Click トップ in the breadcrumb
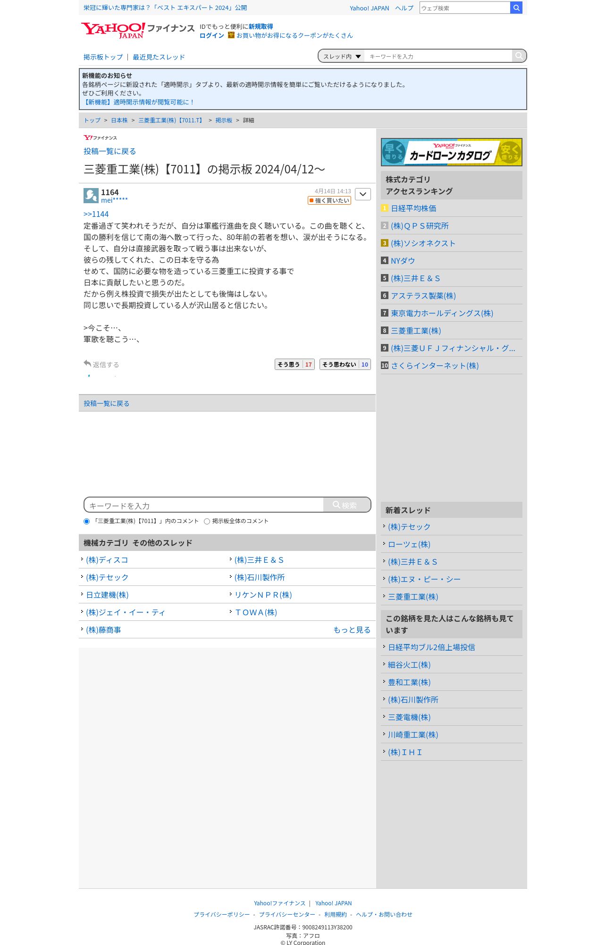Image resolution: width=606 pixels, height=945 pixels. 92,120
